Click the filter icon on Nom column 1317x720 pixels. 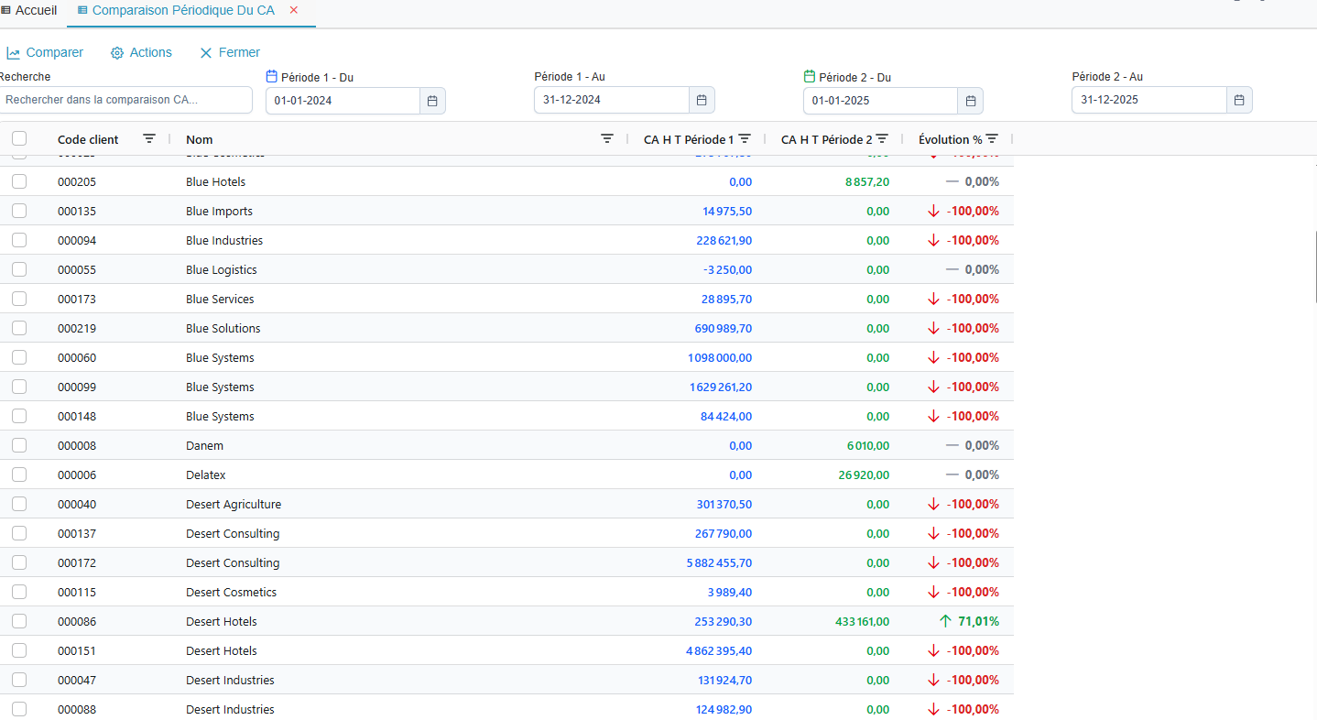point(606,139)
